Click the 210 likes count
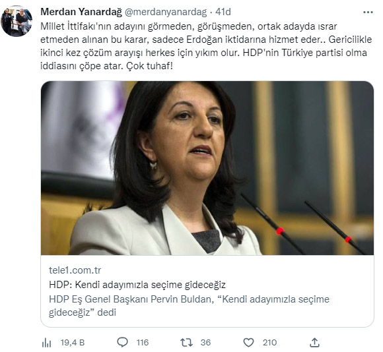Image resolution: width=383 pixels, height=352 pixels. [x=269, y=343]
